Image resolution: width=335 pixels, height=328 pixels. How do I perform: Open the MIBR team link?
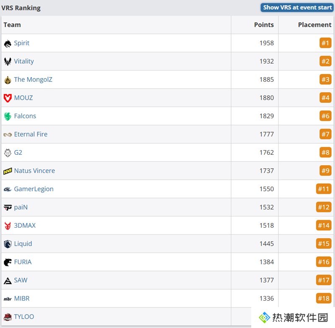[x=22, y=299]
